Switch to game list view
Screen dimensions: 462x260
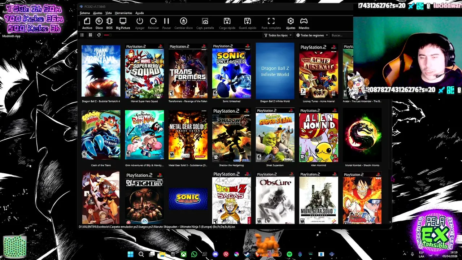tap(82, 35)
